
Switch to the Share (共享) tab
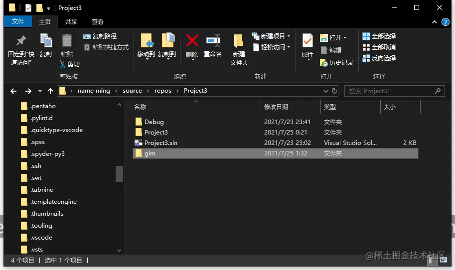[71, 22]
